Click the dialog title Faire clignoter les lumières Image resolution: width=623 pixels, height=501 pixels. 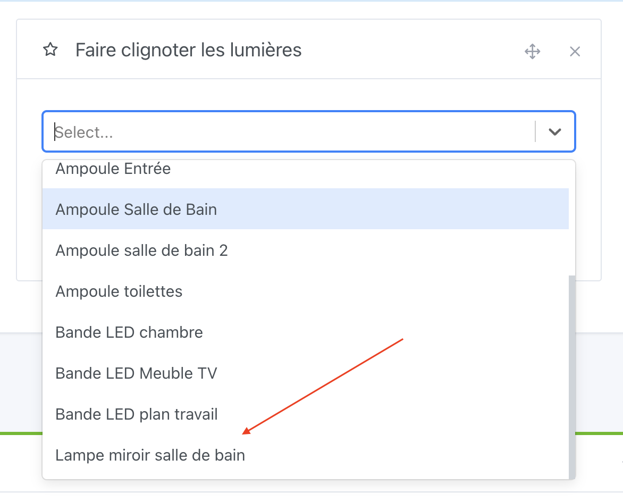189,49
